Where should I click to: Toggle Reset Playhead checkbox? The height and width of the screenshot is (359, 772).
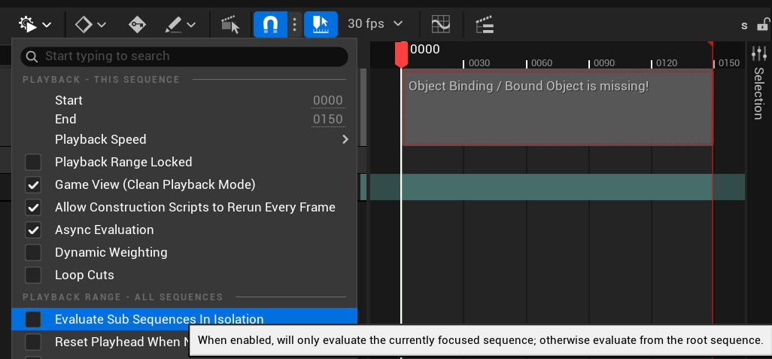point(33,342)
